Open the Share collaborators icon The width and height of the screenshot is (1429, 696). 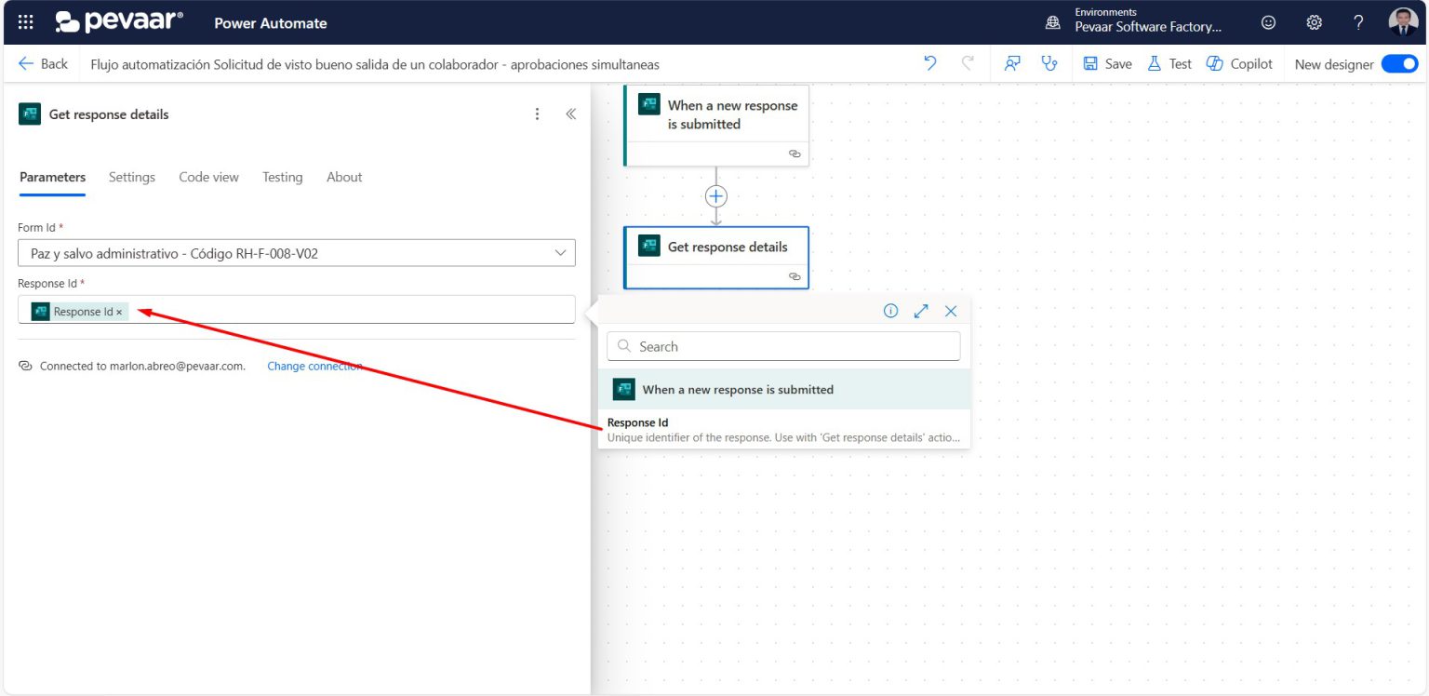(1012, 62)
